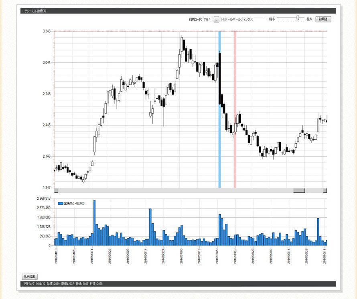Click the chart scrollbar's left arrow
This screenshot has width=357, height=299.
[56, 191]
